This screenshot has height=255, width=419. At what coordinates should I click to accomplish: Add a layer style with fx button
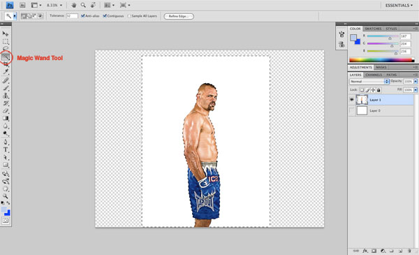pos(365,251)
